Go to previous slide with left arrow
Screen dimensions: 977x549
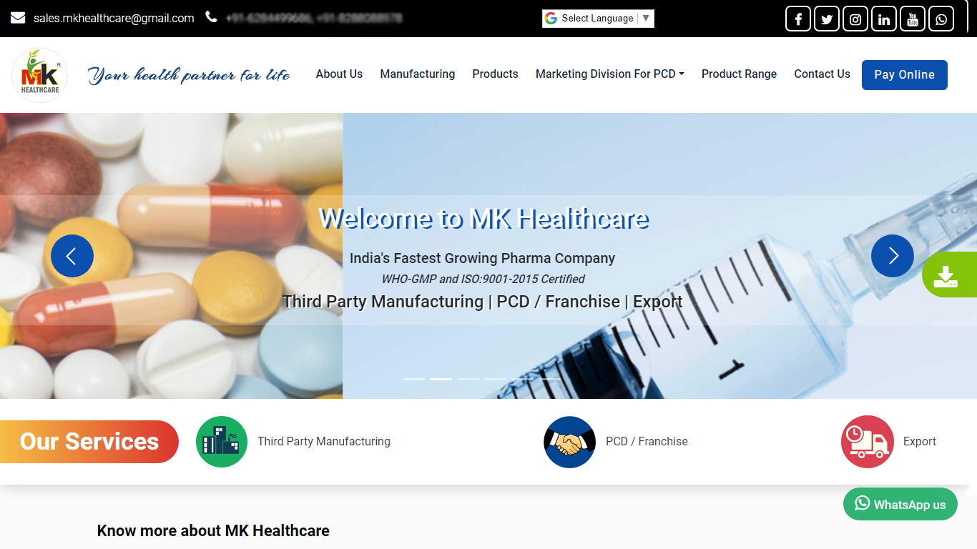click(72, 256)
